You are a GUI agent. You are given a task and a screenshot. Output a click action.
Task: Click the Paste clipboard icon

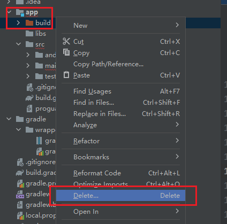click(66, 75)
